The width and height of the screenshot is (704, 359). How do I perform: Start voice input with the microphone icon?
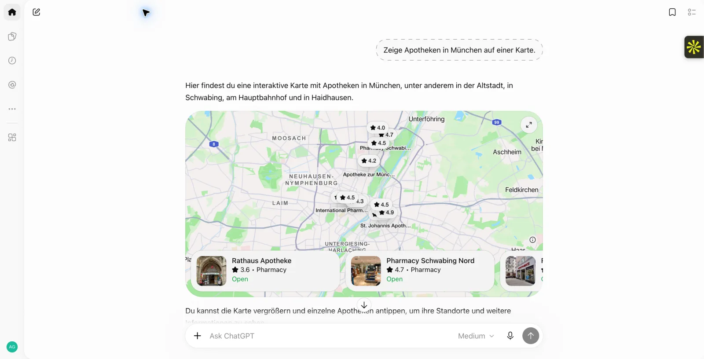(x=510, y=336)
